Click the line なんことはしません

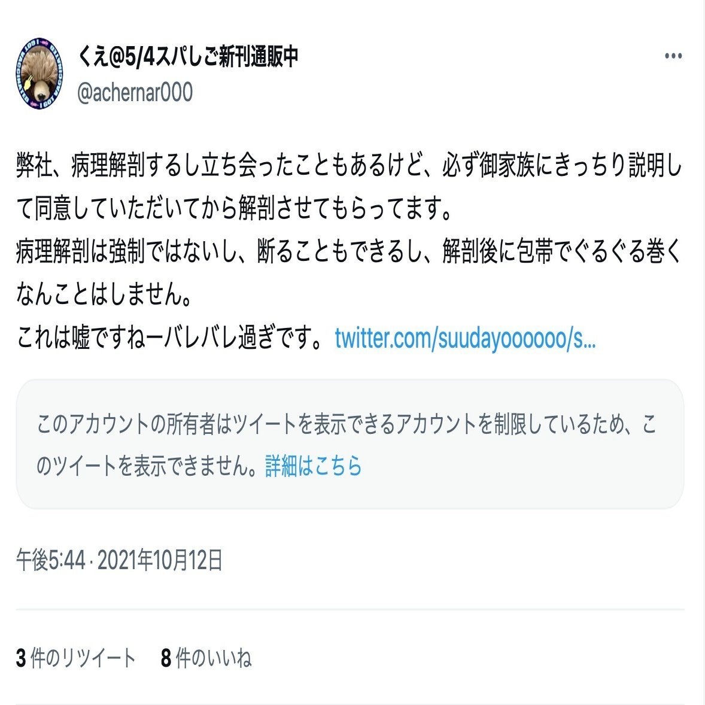pyautogui.click(x=104, y=294)
